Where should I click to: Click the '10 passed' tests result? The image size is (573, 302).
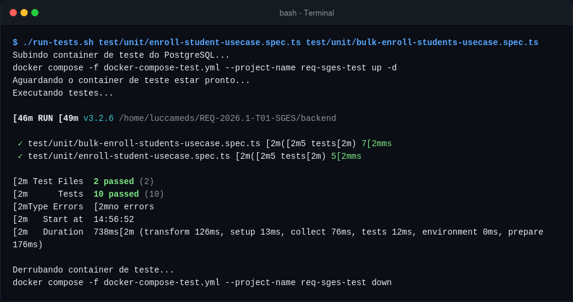[116, 194]
